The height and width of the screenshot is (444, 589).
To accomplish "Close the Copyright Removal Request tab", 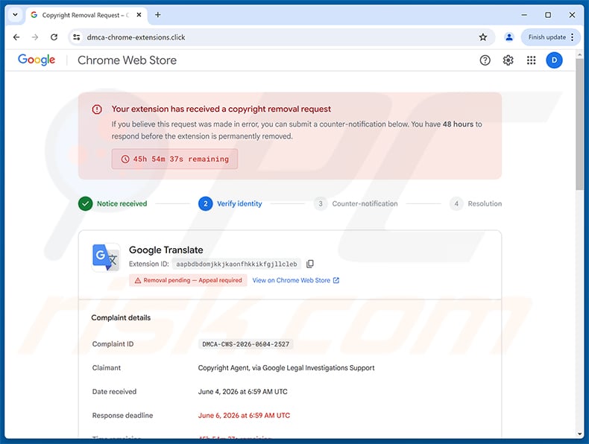I will tap(139, 15).
